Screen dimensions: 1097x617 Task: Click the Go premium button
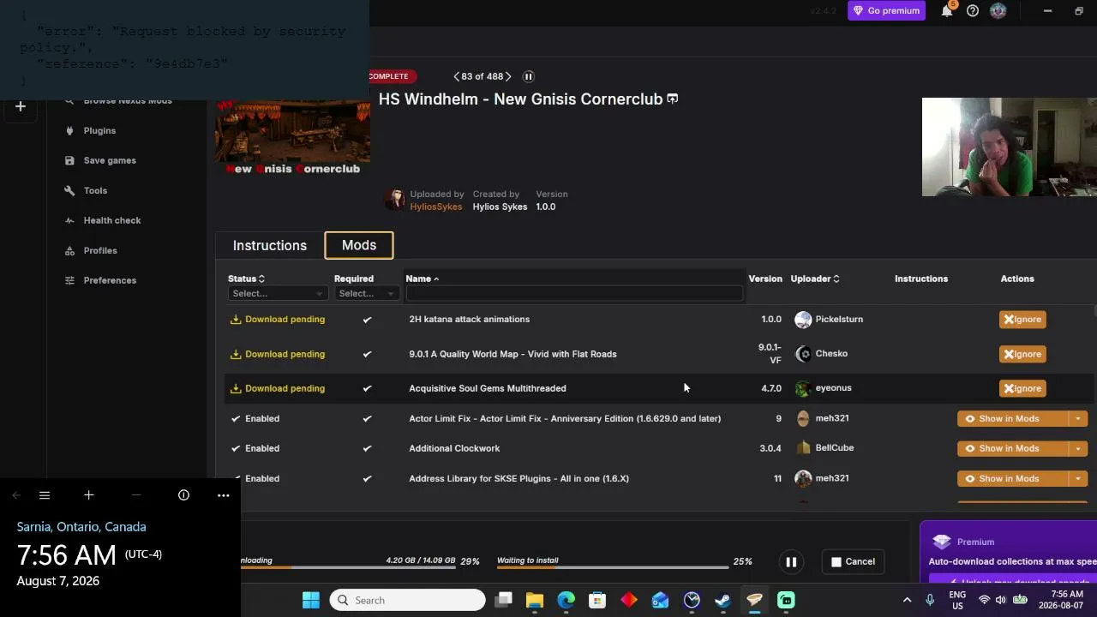886,10
